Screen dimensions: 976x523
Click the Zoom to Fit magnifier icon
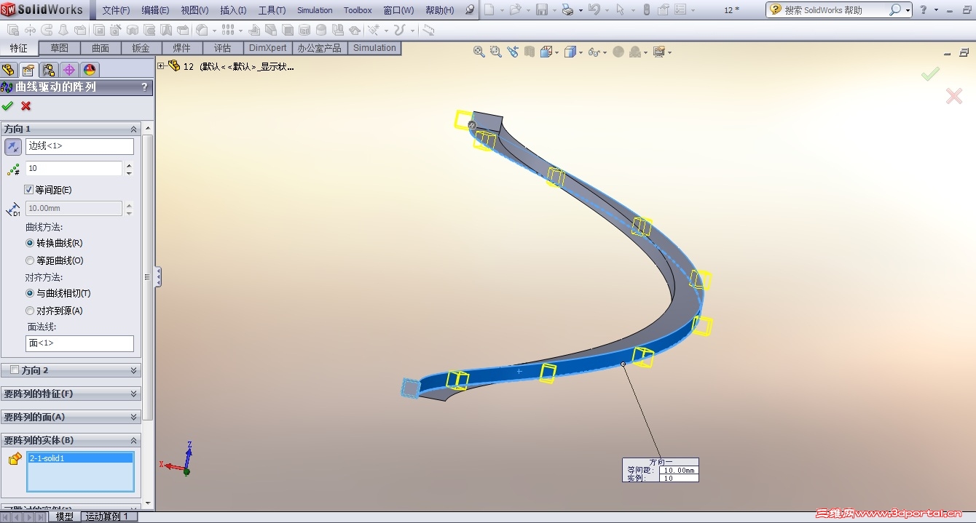click(x=479, y=52)
